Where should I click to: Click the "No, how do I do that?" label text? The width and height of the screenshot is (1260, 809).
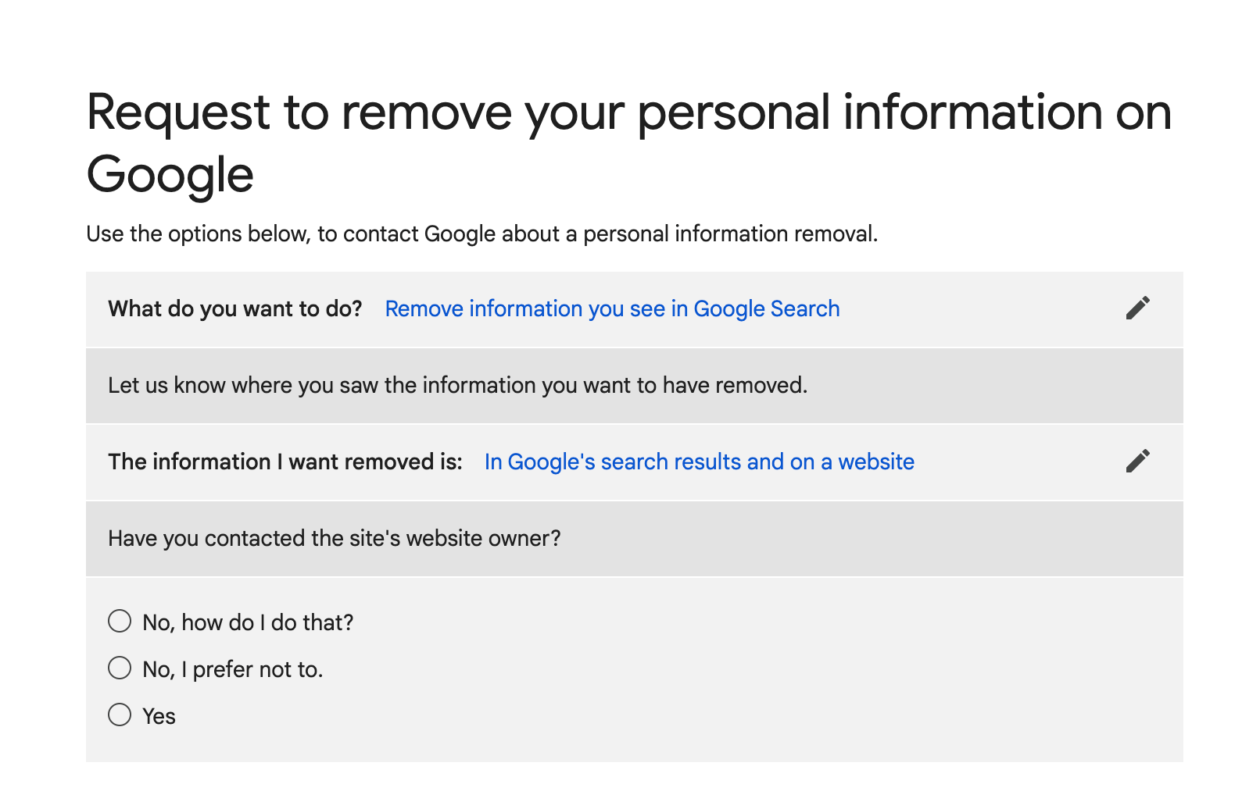click(x=248, y=622)
